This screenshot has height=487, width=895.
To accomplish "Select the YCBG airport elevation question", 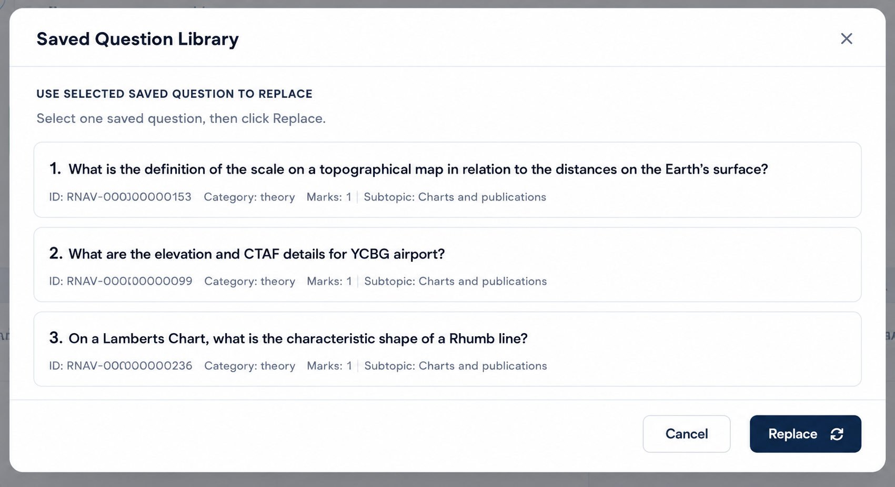I will tap(447, 264).
